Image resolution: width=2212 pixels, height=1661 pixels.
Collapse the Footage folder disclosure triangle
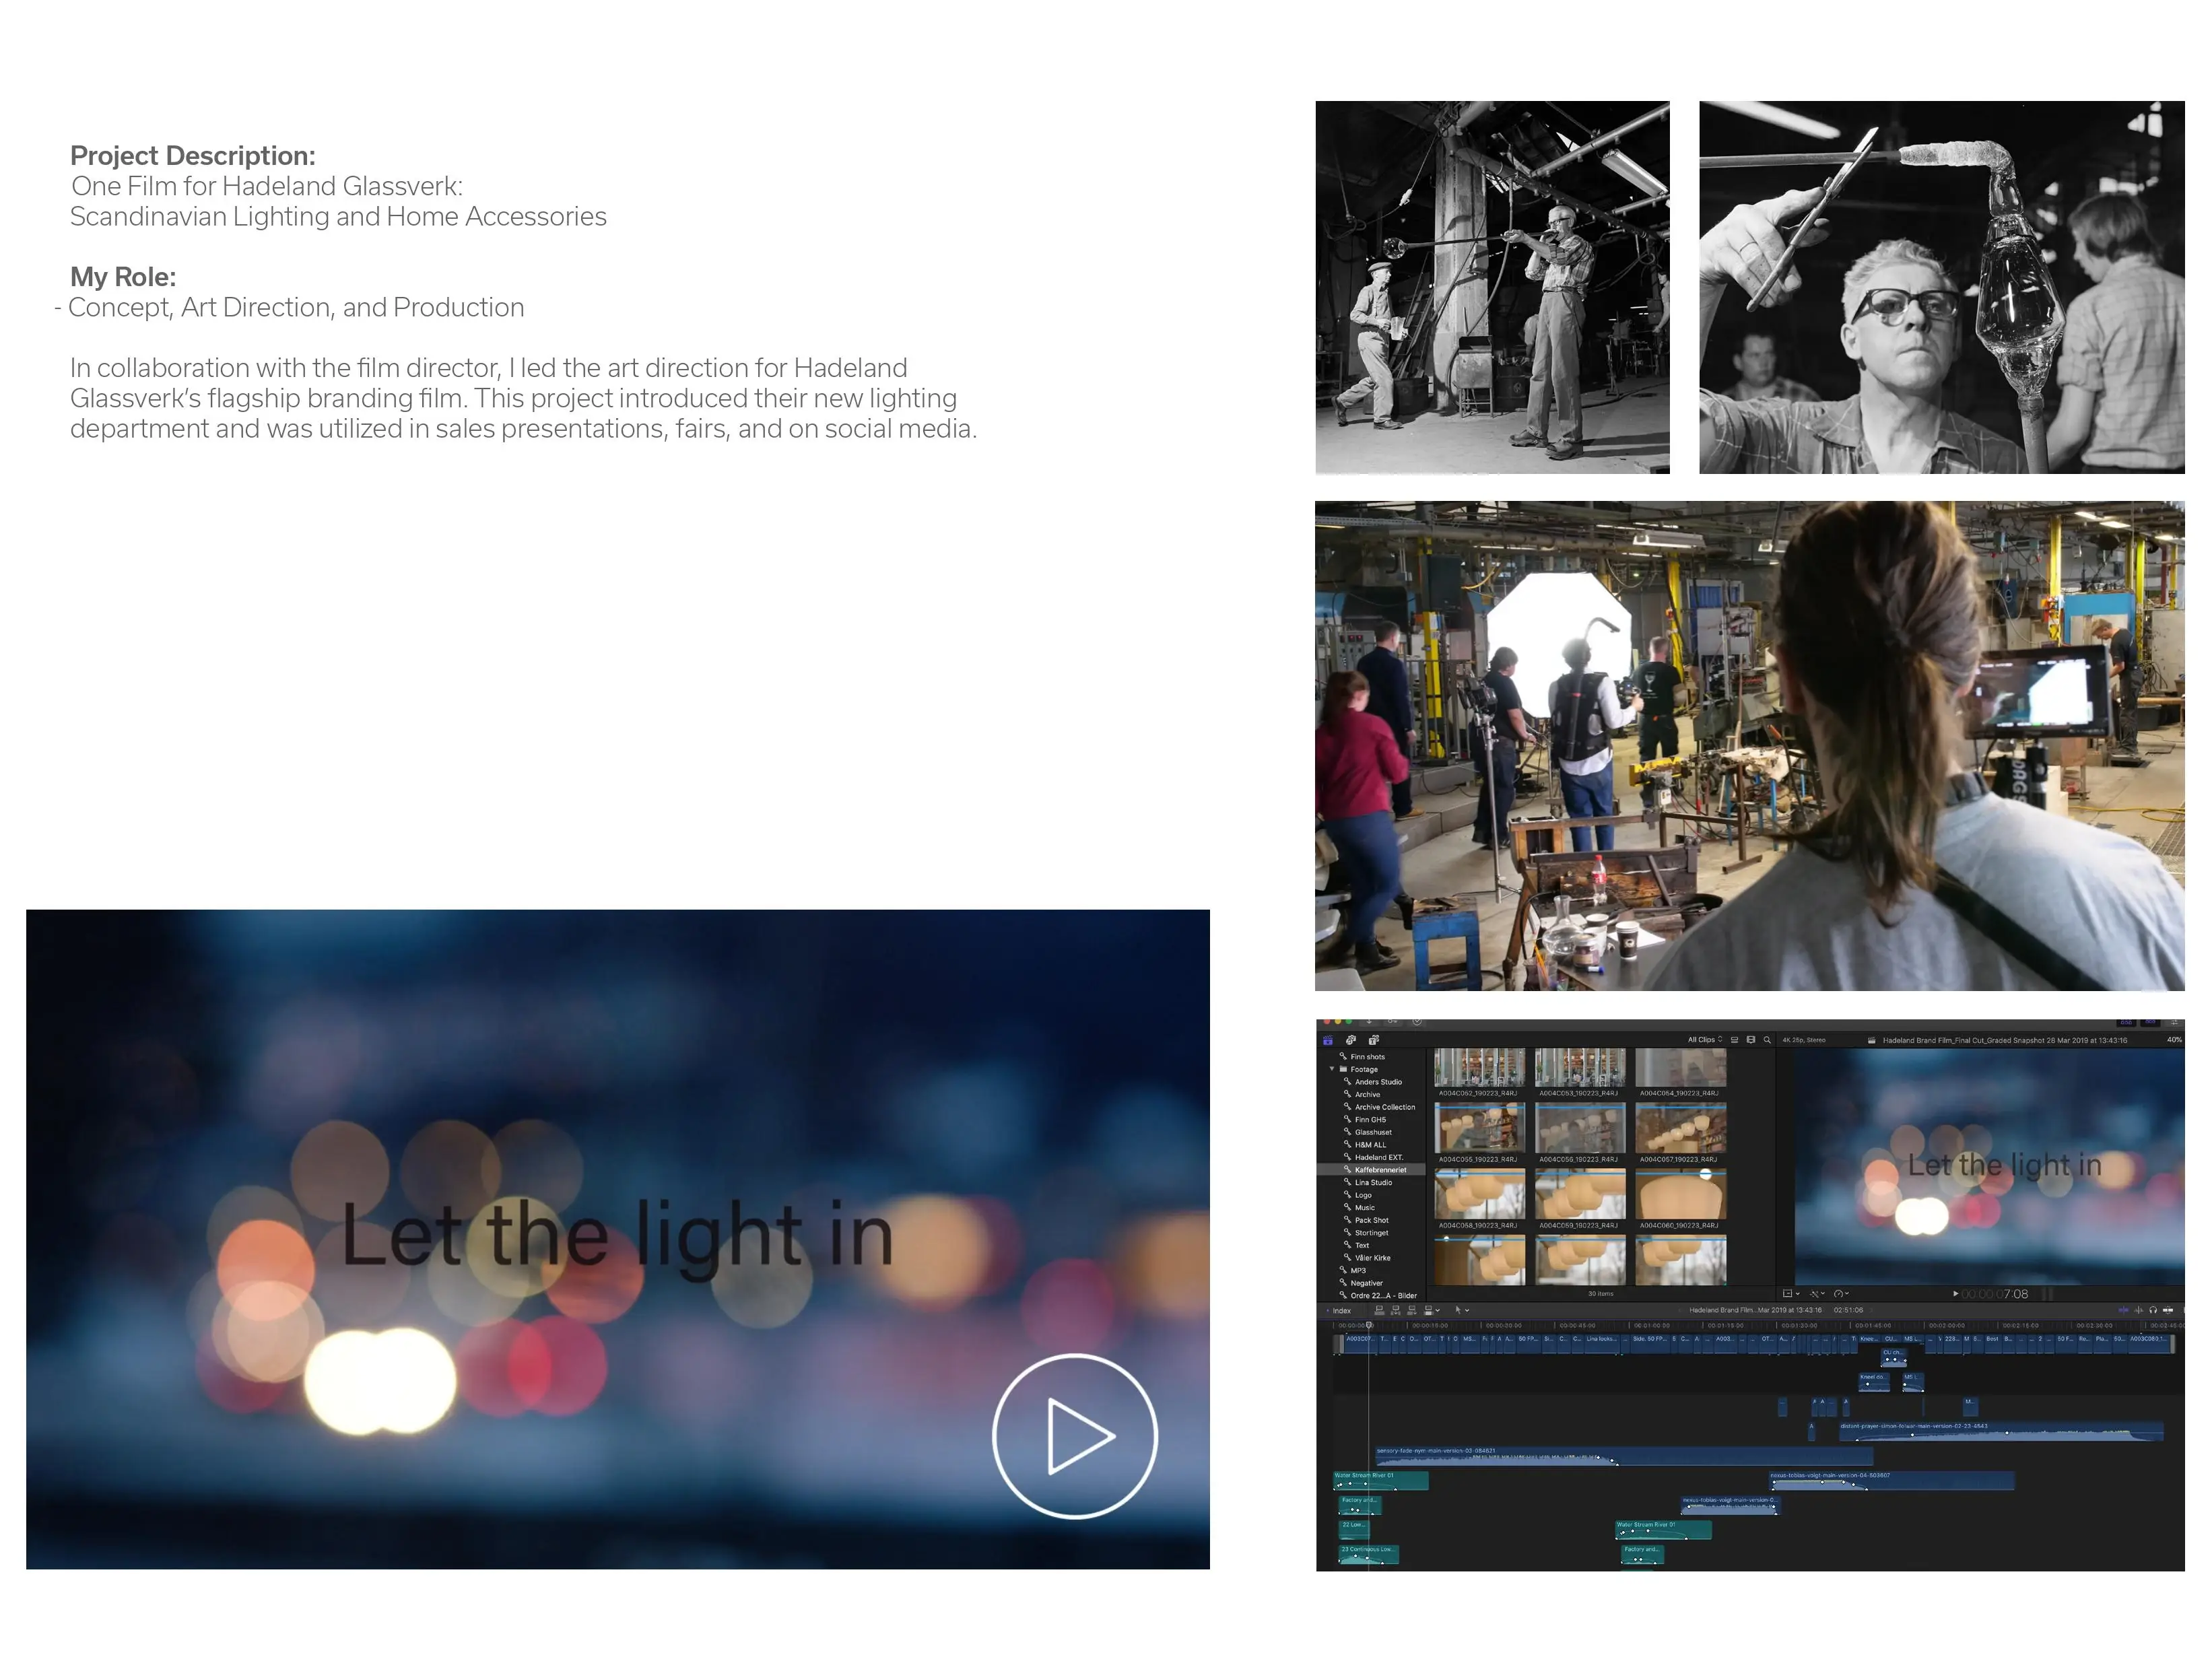click(x=1332, y=1069)
